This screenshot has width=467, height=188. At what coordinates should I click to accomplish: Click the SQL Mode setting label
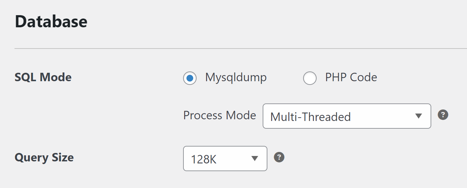(43, 77)
